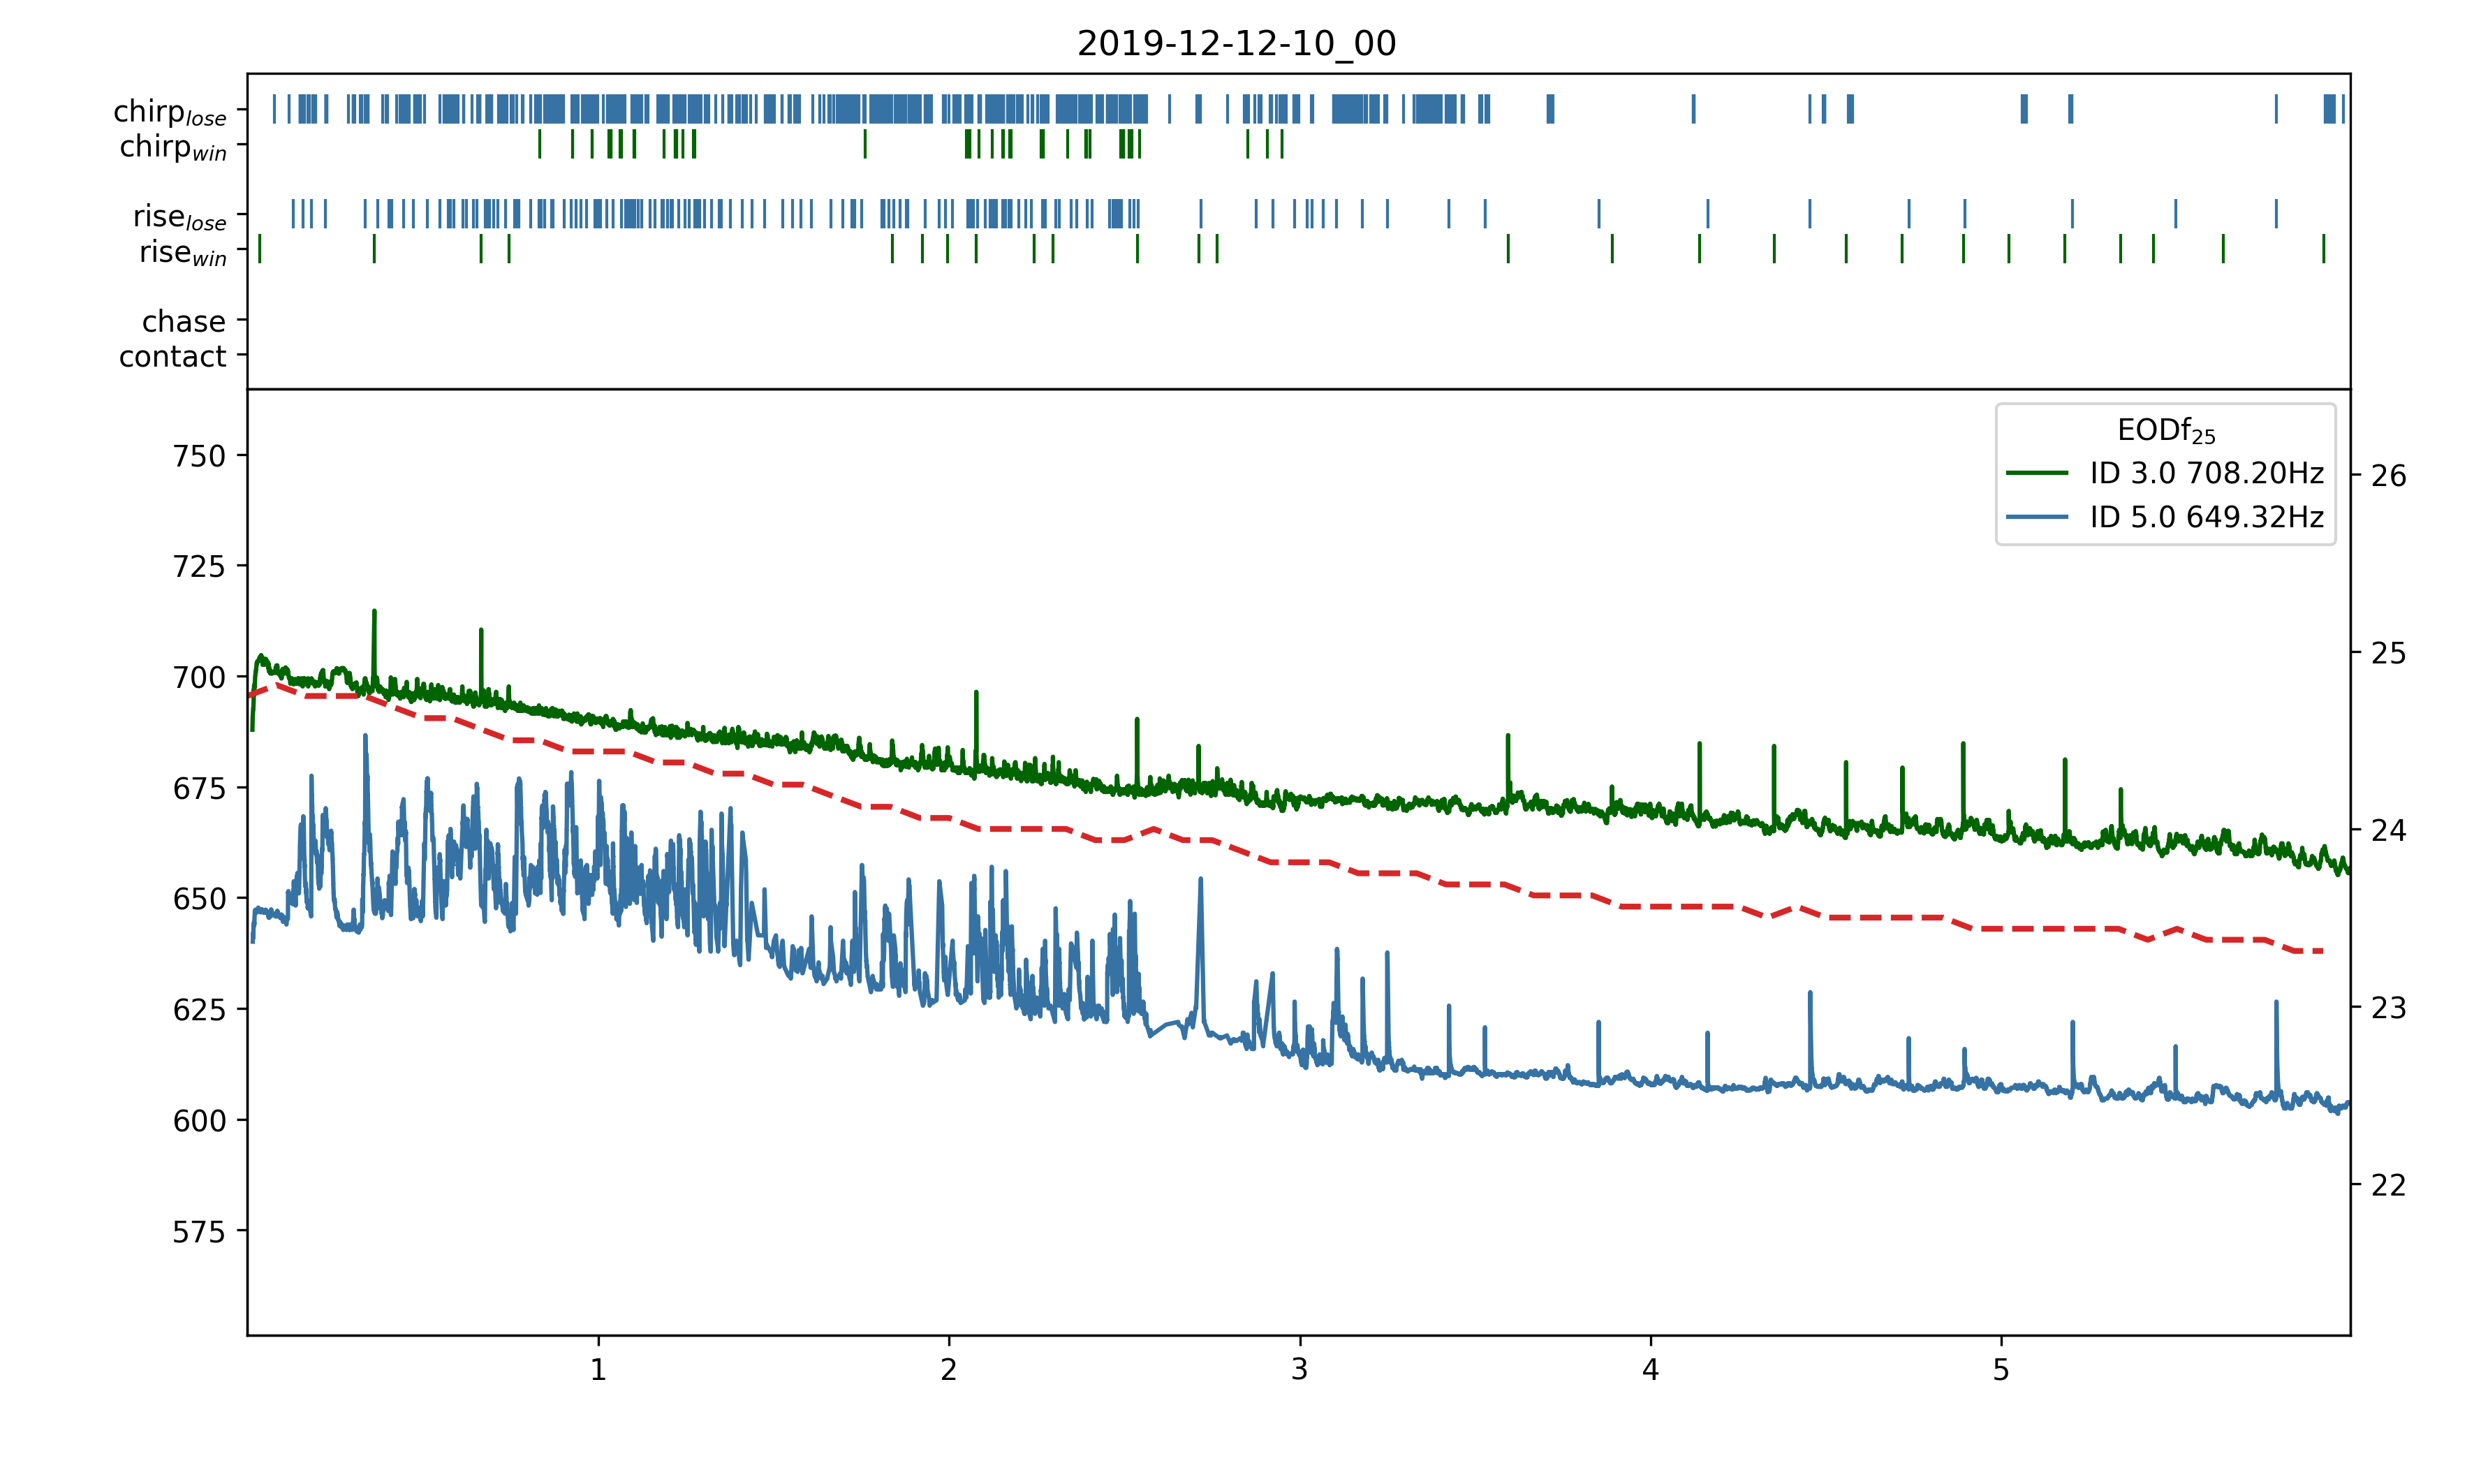The width and height of the screenshot is (2474, 1484).
Task: Click the contact row label
Action: 173,356
